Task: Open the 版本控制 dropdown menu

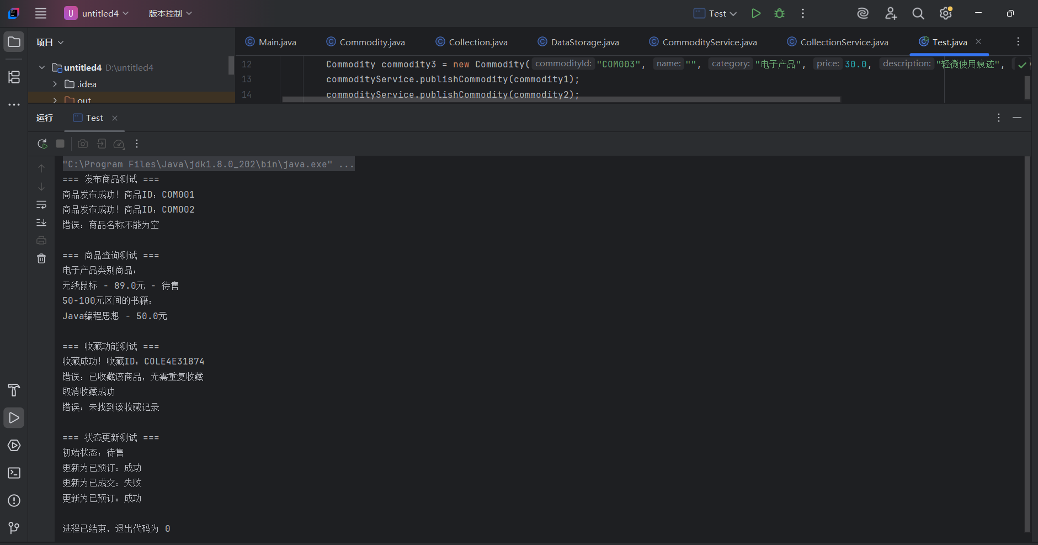Action: (x=170, y=13)
